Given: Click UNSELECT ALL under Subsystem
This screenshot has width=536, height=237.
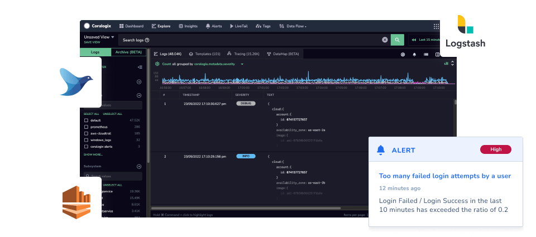Looking at the screenshot, I should click(x=112, y=185).
